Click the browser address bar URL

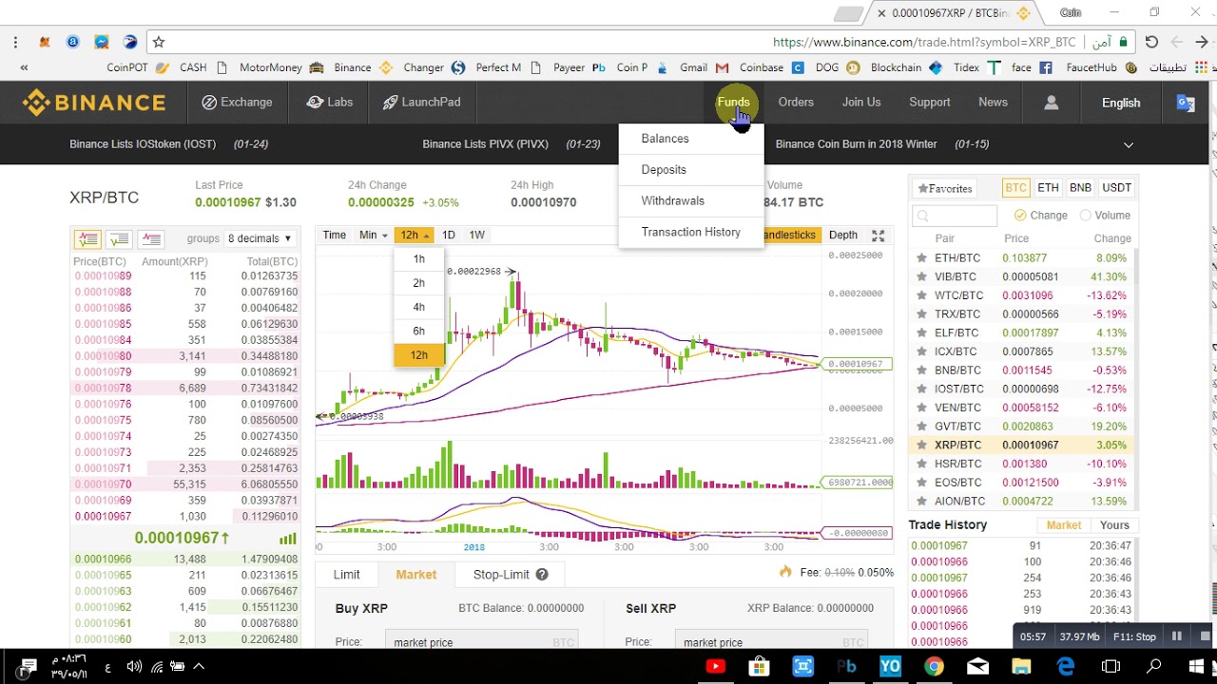(924, 42)
